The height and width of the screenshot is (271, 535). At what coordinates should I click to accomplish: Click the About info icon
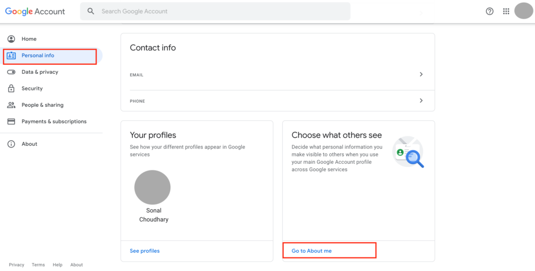tap(11, 144)
